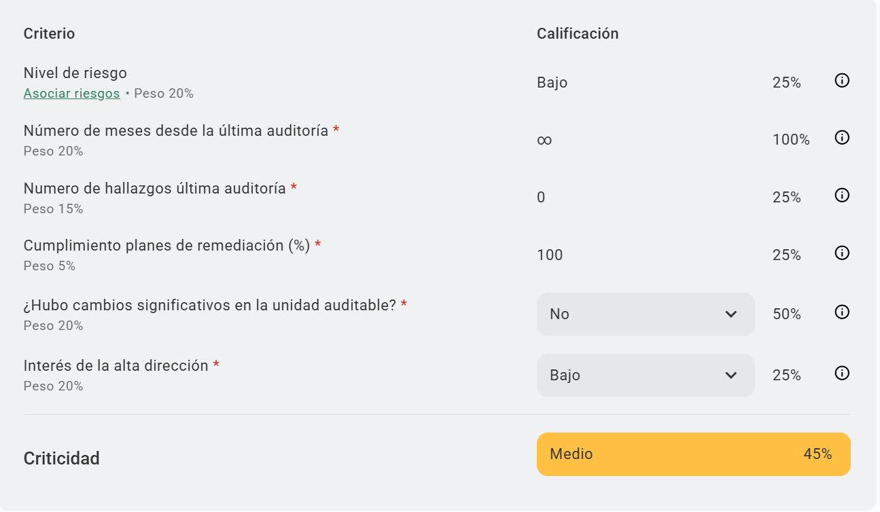Show info for months since last audit
This screenshot has width=880, height=512.
coord(842,138)
